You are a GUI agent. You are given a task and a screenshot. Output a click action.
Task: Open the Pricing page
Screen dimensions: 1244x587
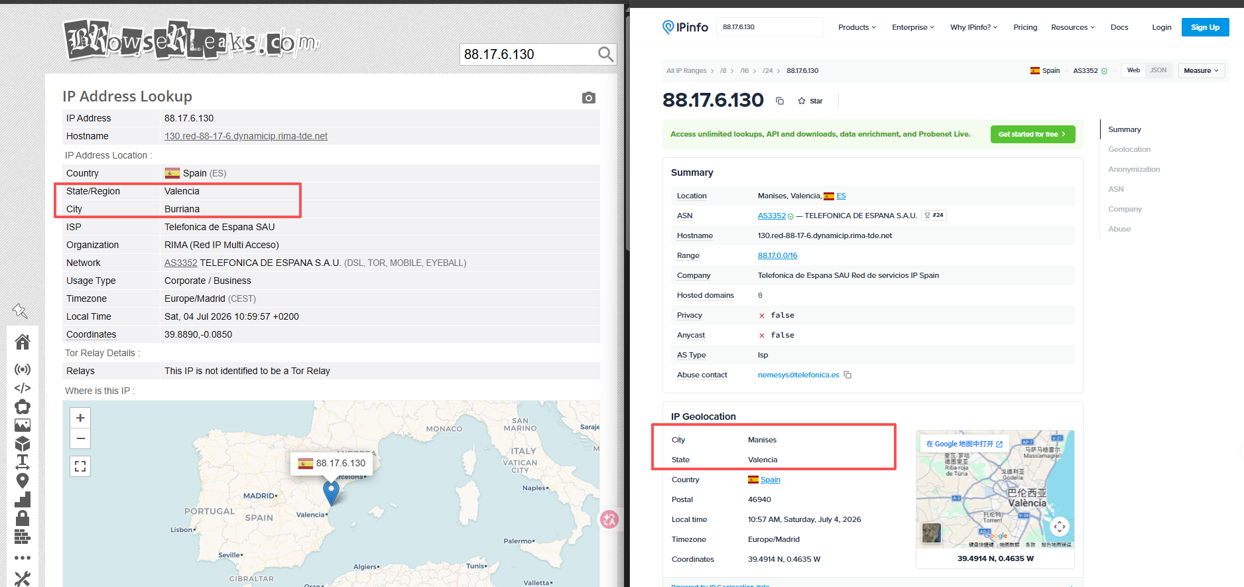(1025, 27)
